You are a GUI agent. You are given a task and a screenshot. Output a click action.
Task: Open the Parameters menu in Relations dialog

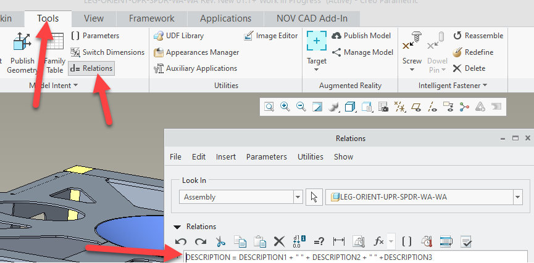(266, 157)
